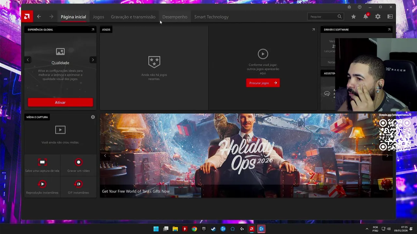The height and width of the screenshot is (234, 417).
Task: Expand Jogos panel arrow
Action: tap(313, 30)
